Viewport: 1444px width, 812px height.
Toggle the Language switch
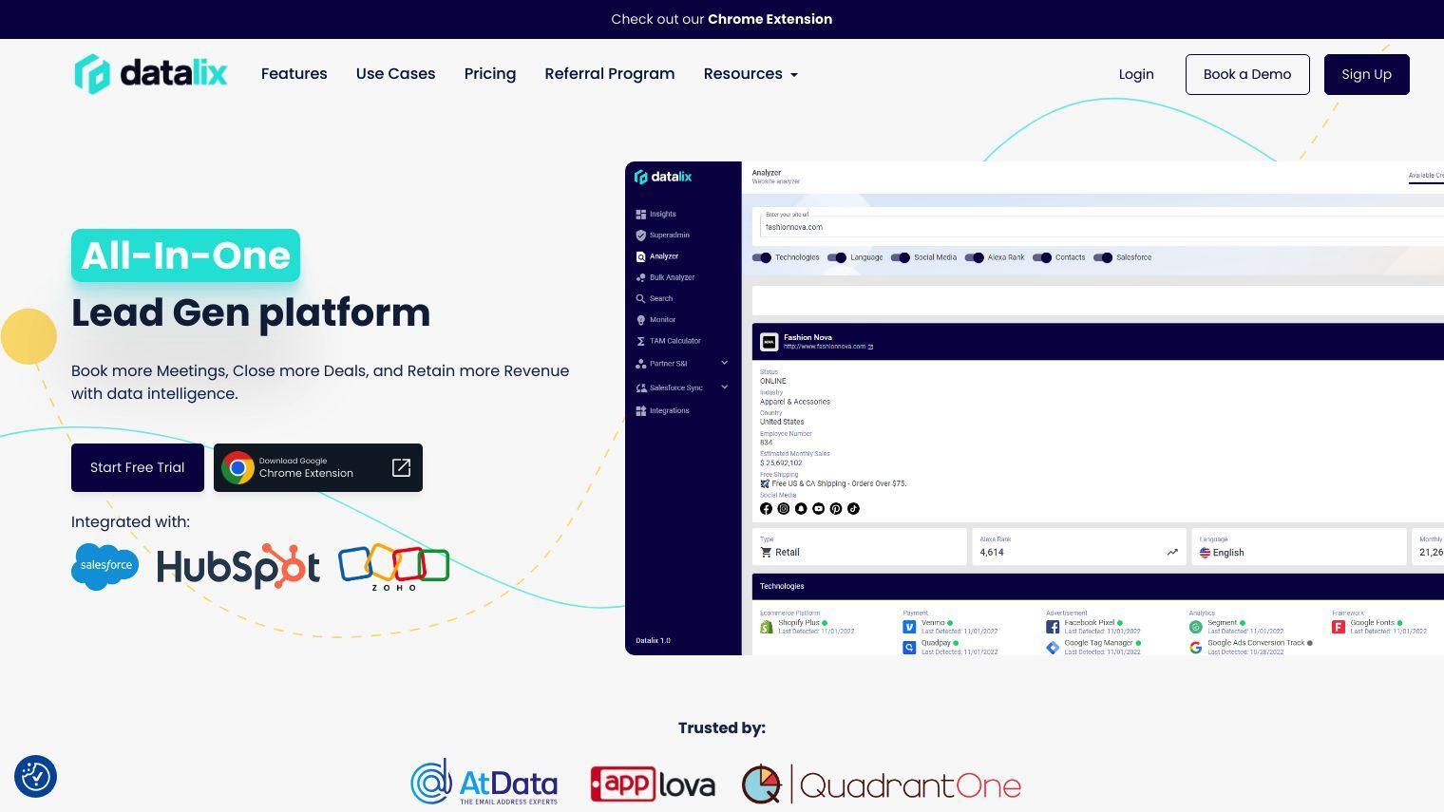tap(837, 257)
